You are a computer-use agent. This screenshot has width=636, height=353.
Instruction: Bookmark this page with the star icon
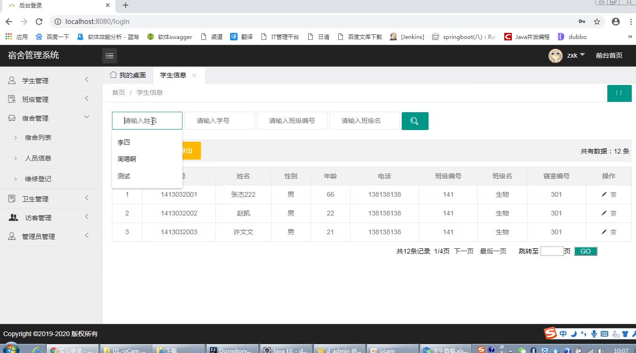(597, 22)
